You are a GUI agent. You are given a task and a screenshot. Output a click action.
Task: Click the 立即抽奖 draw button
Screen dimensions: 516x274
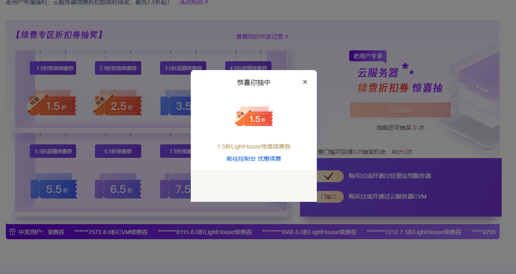point(400,110)
